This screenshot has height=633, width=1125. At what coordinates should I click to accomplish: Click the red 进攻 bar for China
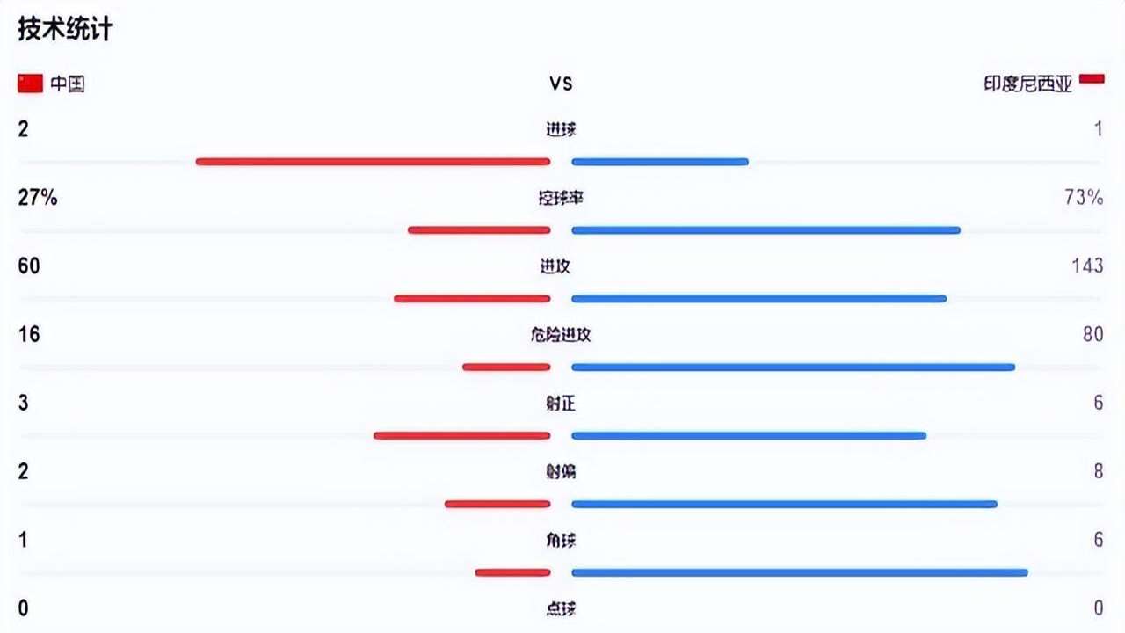[472, 299]
